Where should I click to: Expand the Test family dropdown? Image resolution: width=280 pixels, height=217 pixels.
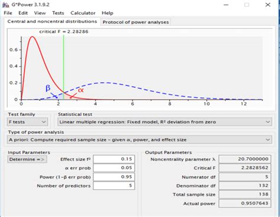point(28,122)
